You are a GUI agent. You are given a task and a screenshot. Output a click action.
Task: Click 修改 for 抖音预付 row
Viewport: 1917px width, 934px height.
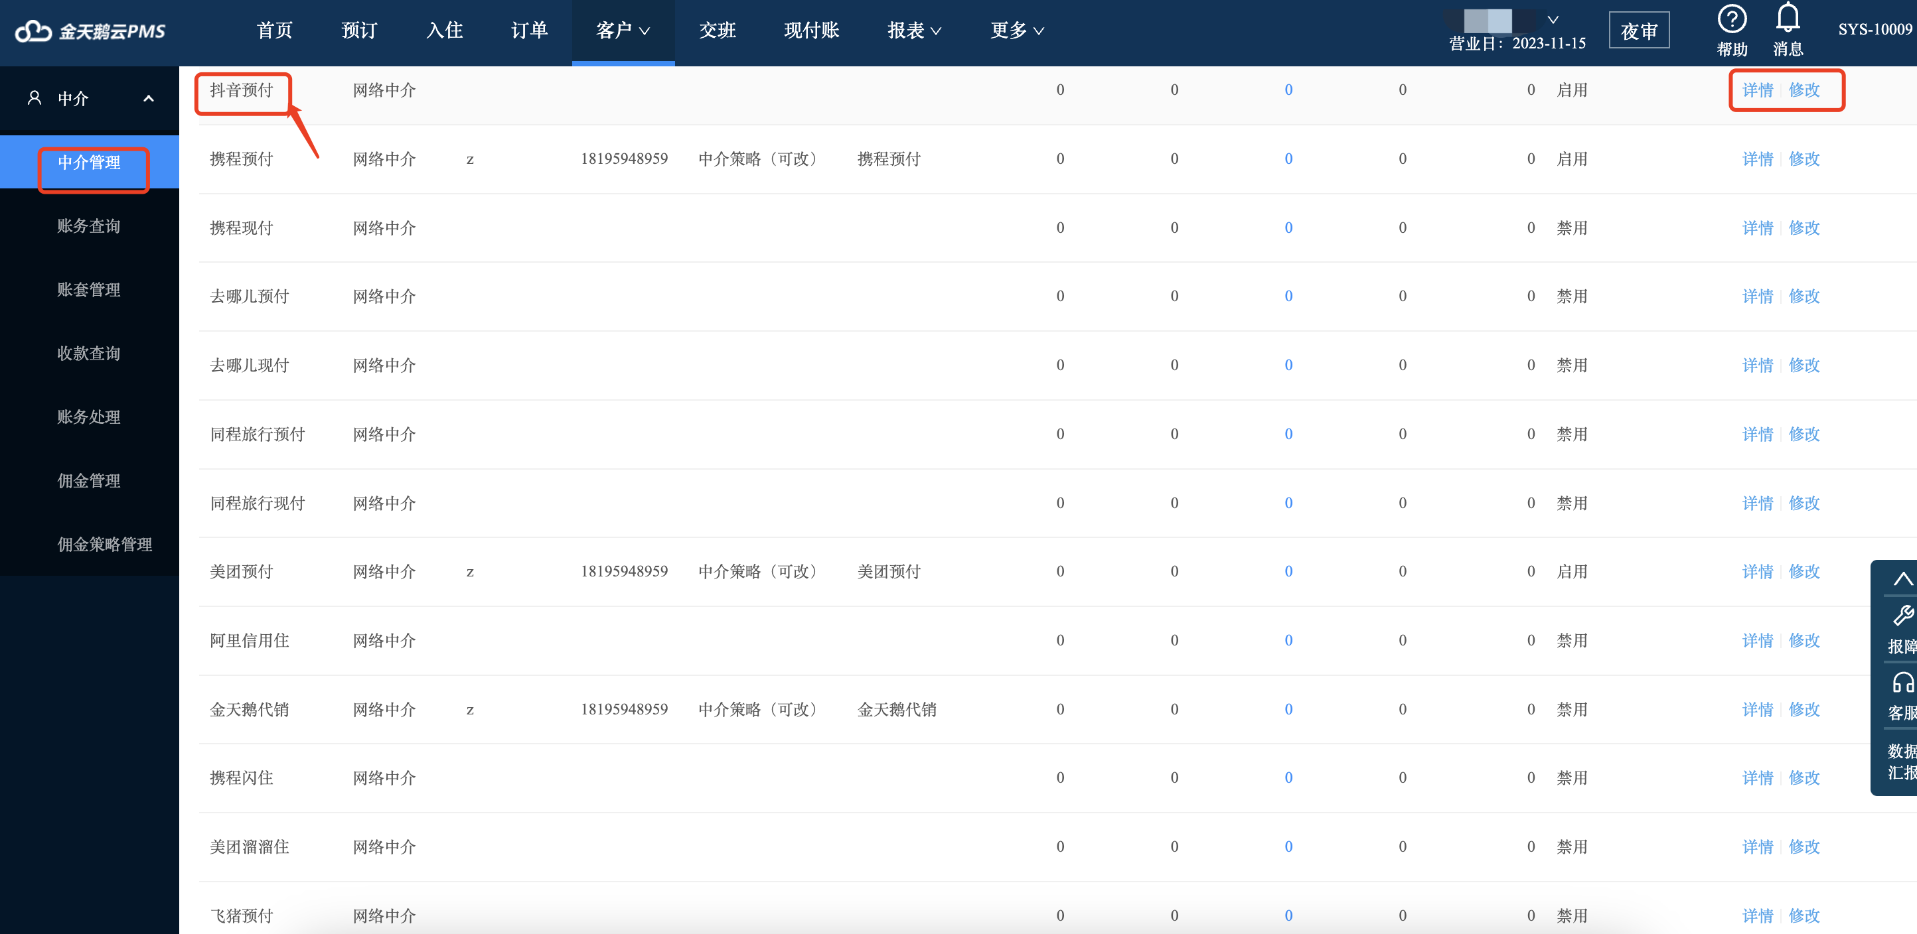point(1804,90)
